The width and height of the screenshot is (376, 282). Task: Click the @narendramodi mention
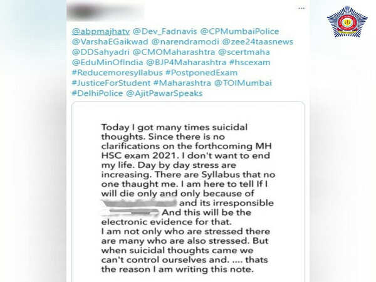pos(185,42)
